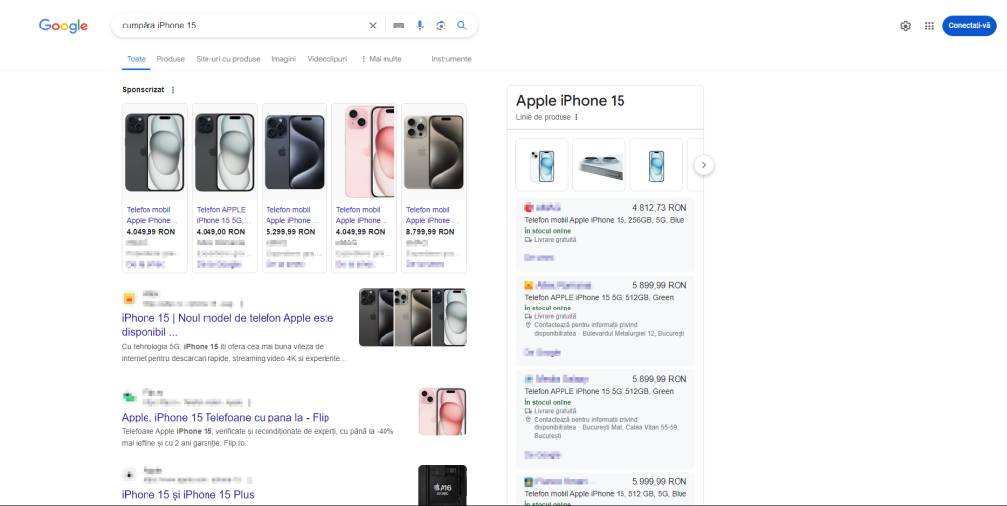Show next product images with the arrow
Screen dimensions: 1007x506
[704, 165]
